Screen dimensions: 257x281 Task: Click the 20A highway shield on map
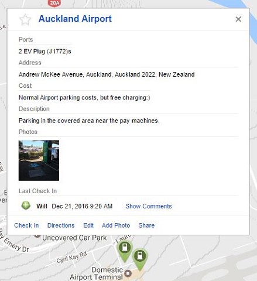pos(54,4)
